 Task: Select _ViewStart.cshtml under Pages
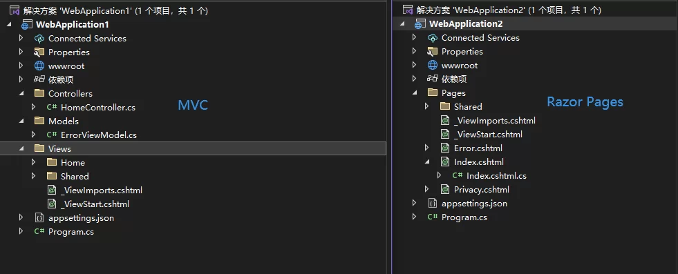click(488, 134)
